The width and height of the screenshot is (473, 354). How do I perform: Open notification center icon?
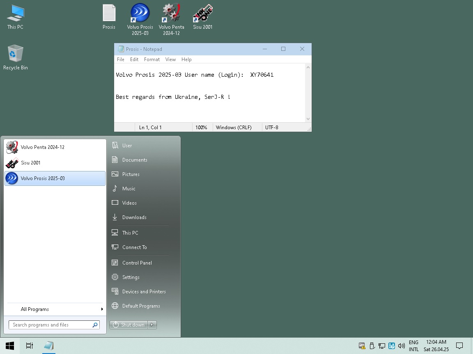[x=459, y=345]
